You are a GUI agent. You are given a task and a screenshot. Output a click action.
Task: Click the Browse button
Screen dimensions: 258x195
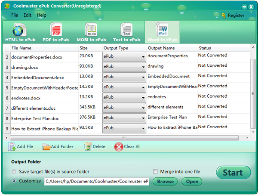point(165,181)
